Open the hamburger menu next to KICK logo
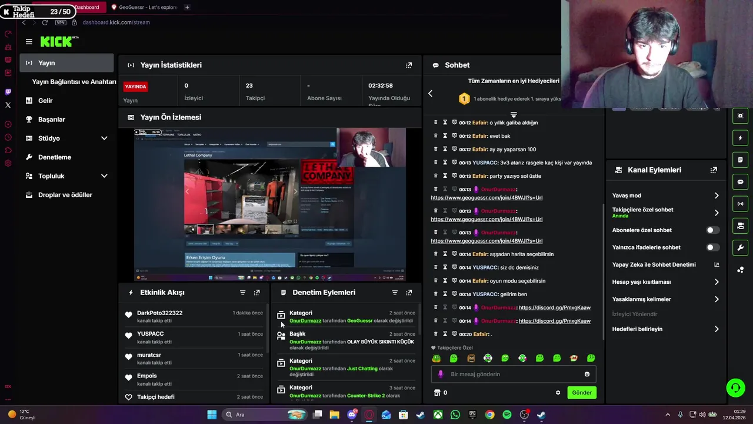This screenshot has height=424, width=753. point(29,42)
